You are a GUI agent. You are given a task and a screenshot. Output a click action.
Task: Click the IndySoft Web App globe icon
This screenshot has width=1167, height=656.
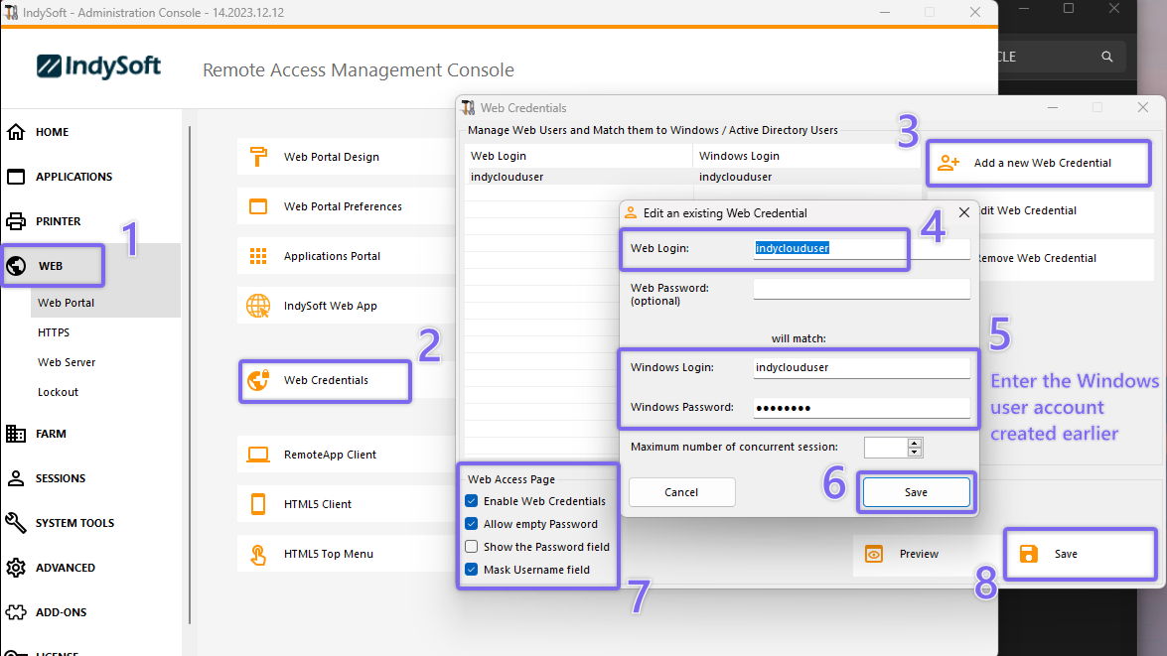(x=258, y=306)
